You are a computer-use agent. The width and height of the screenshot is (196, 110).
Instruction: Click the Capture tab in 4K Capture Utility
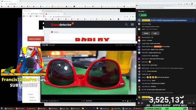[x=45, y=45]
